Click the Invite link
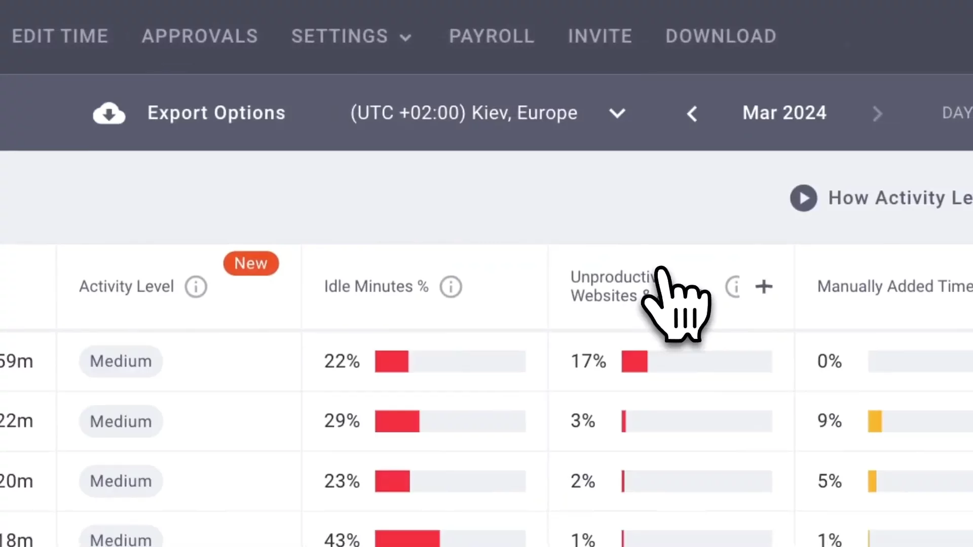This screenshot has height=547, width=973. click(600, 36)
